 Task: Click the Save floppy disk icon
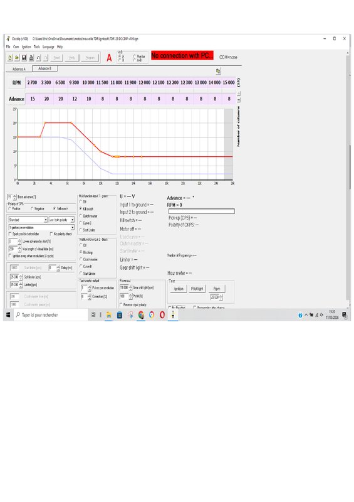pos(24,58)
